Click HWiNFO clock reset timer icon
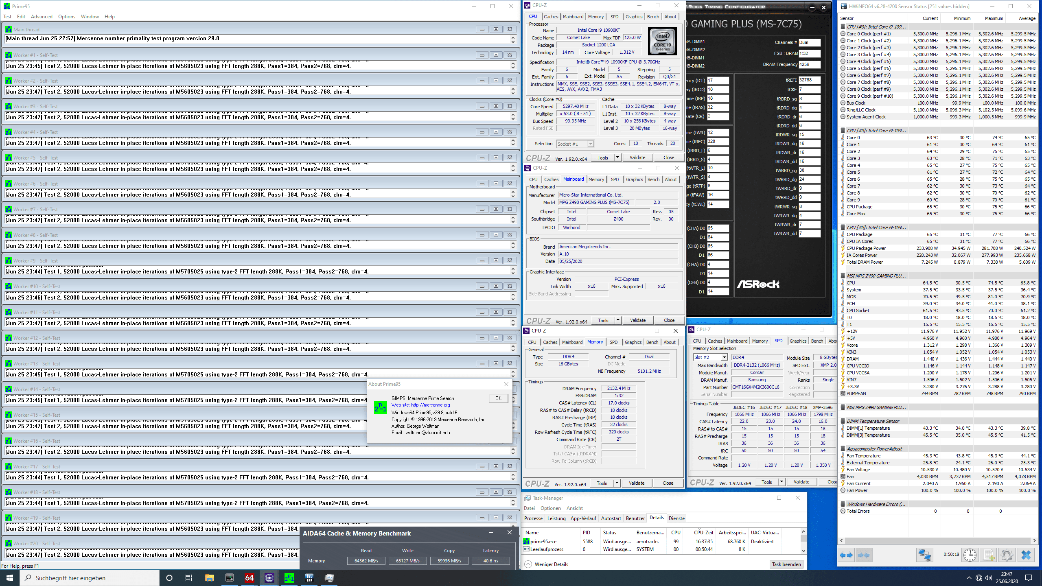 coord(970,555)
